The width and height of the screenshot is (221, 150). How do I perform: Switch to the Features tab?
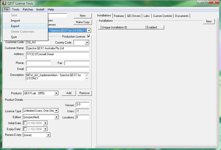click(x=119, y=16)
